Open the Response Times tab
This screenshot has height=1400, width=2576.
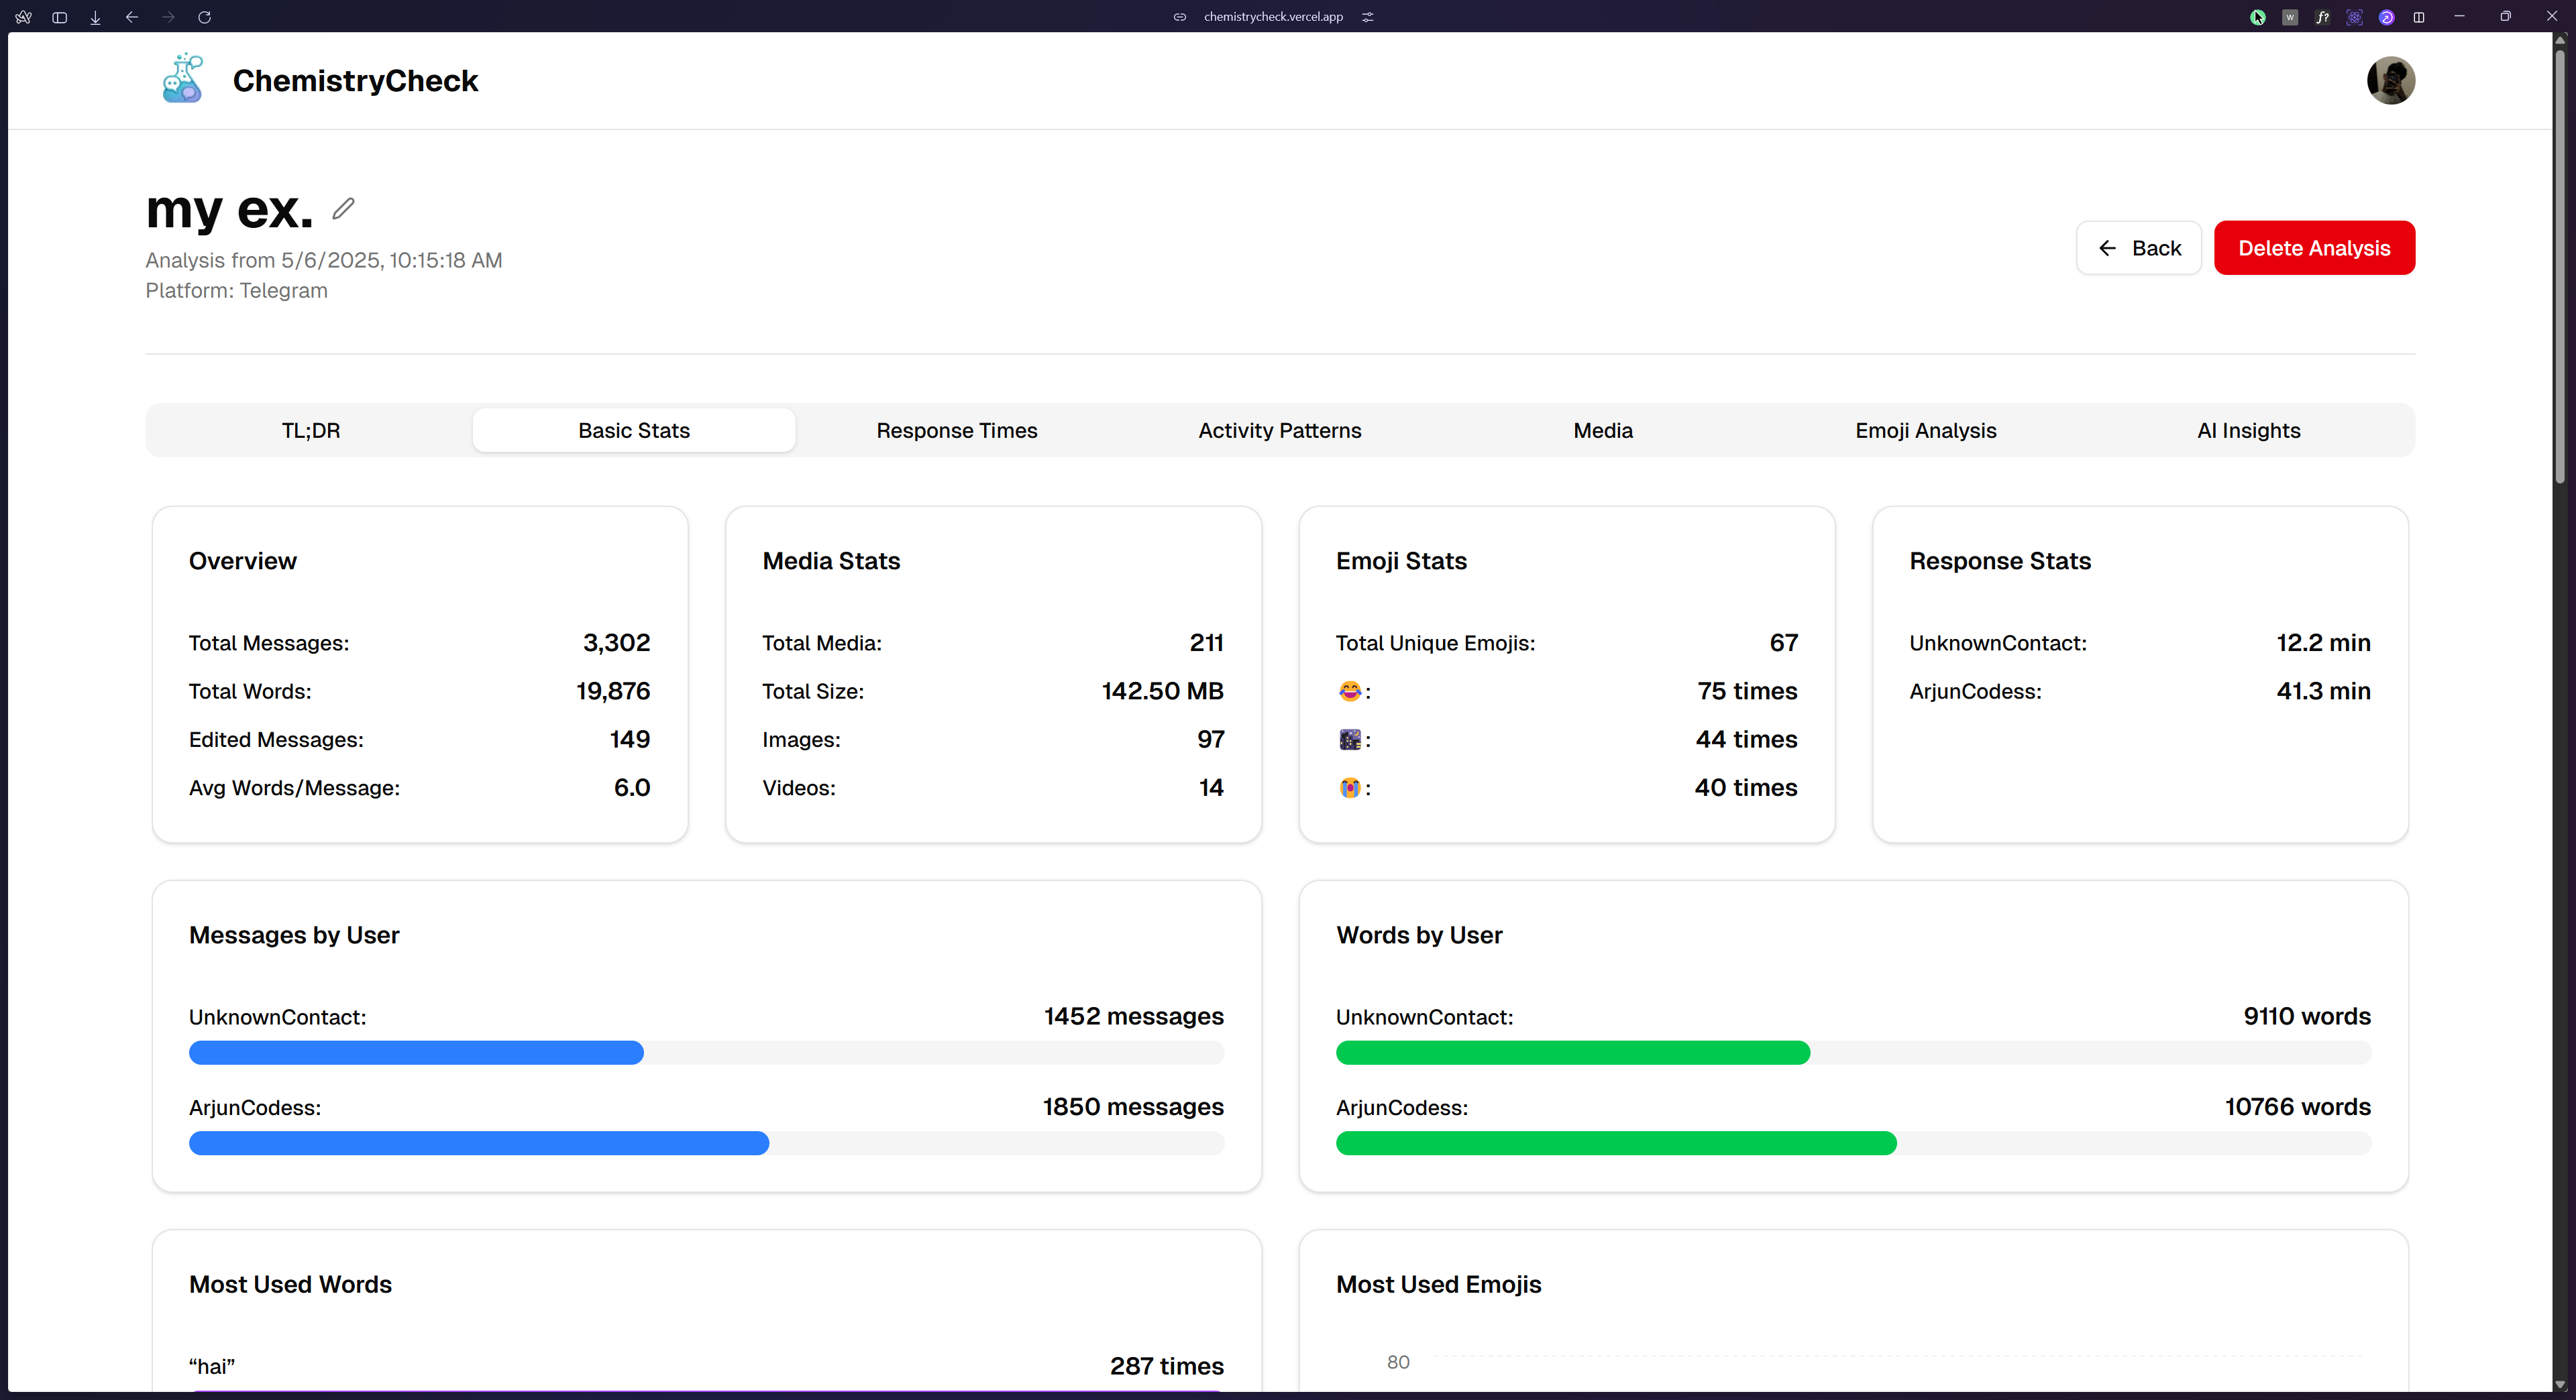956,430
